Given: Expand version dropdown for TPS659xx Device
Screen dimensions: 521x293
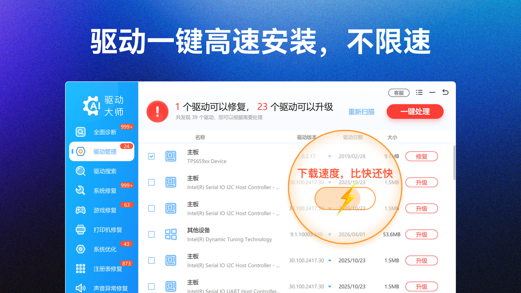Looking at the screenshot, I should click(x=330, y=156).
